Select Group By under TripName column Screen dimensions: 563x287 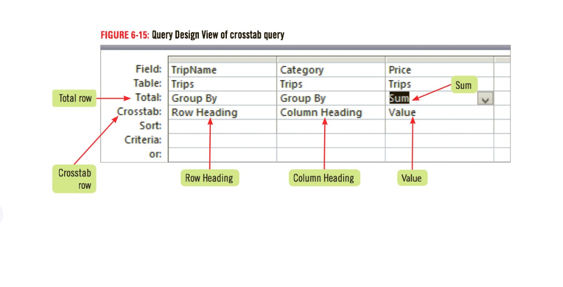(222, 98)
